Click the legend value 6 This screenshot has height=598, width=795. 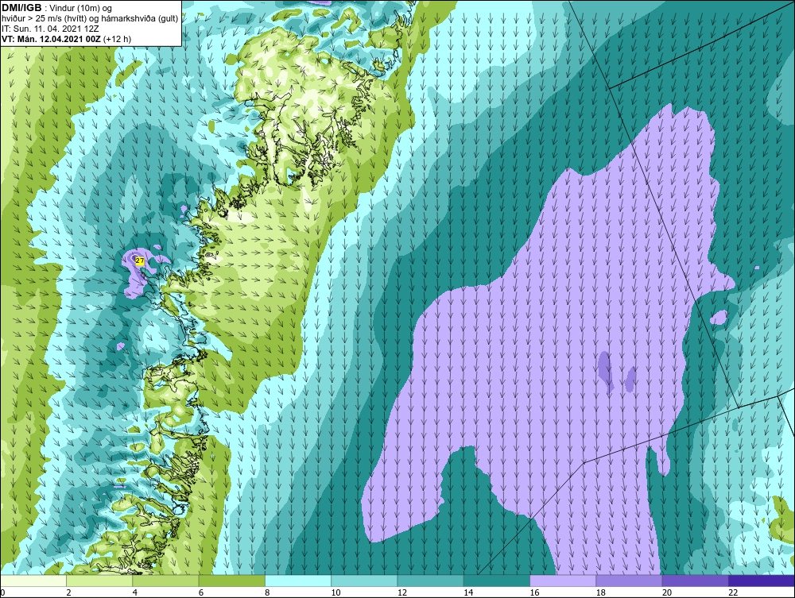pos(201,593)
